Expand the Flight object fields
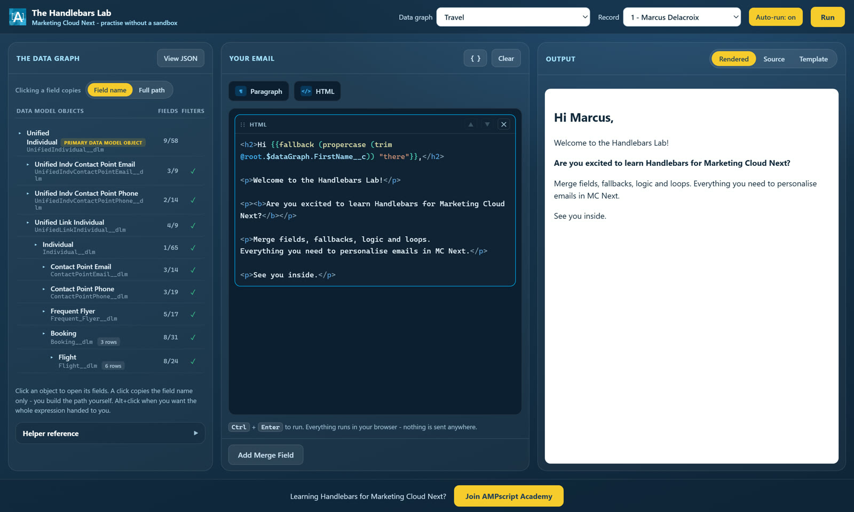 click(x=110, y=362)
